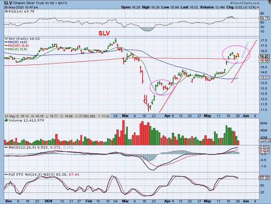Image resolution: width=271 pixels, height=204 pixels.
Task: Click the 21 May O: 16.13 data readout
Action: point(17,116)
